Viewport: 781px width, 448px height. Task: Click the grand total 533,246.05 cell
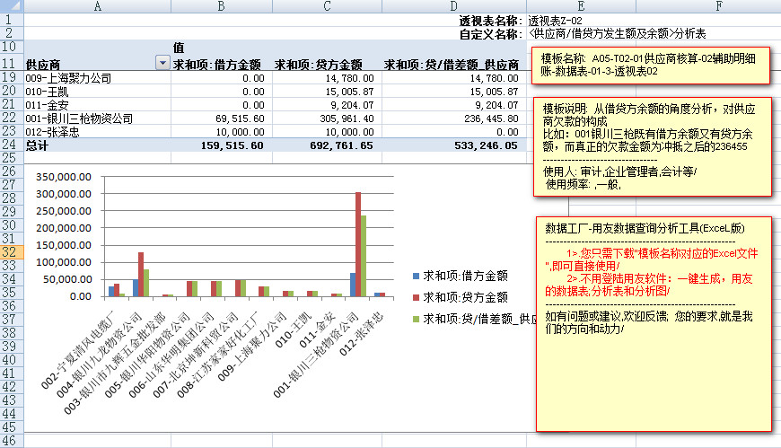pos(452,145)
